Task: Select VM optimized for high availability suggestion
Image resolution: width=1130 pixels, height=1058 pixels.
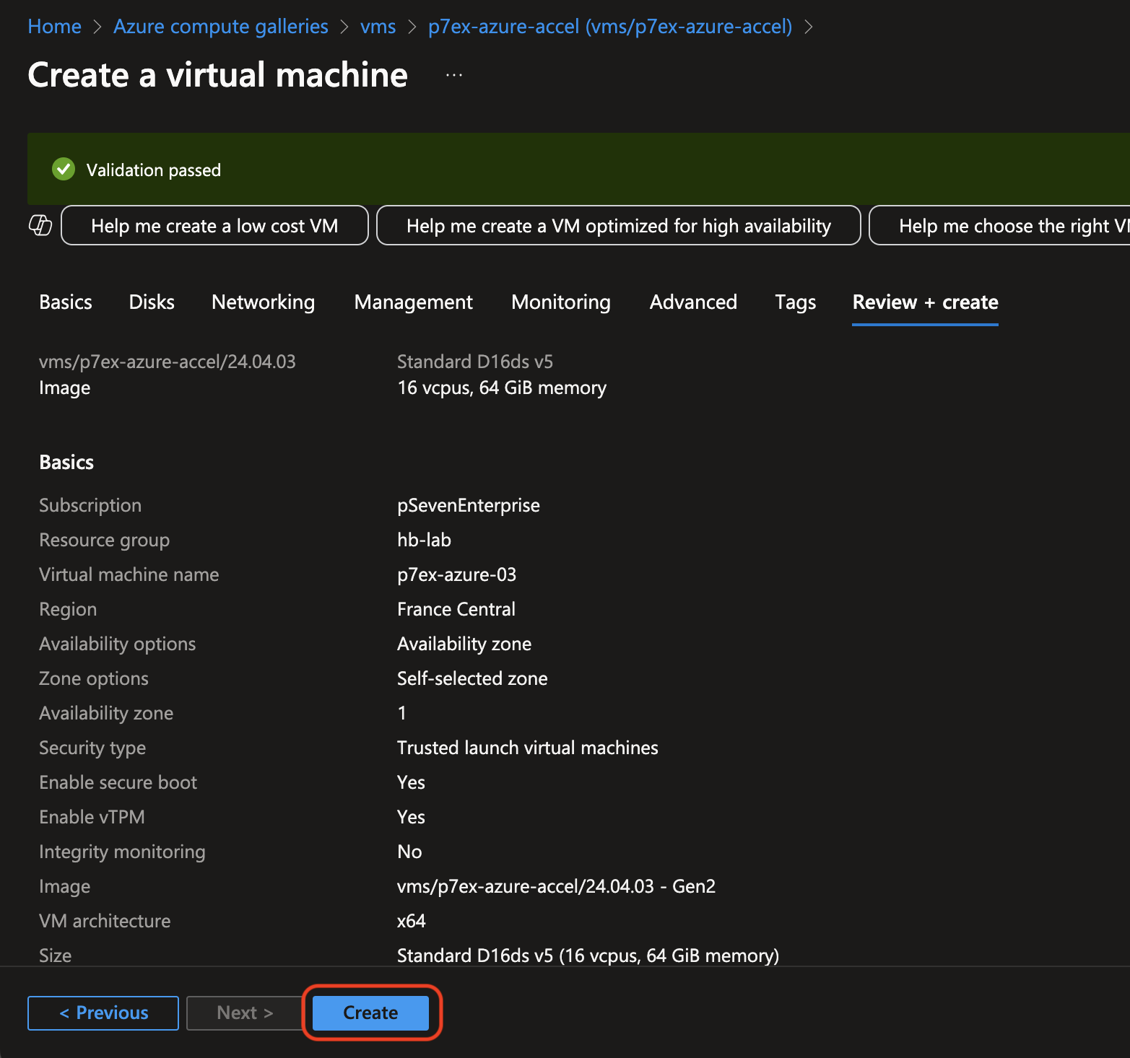Action: point(618,226)
